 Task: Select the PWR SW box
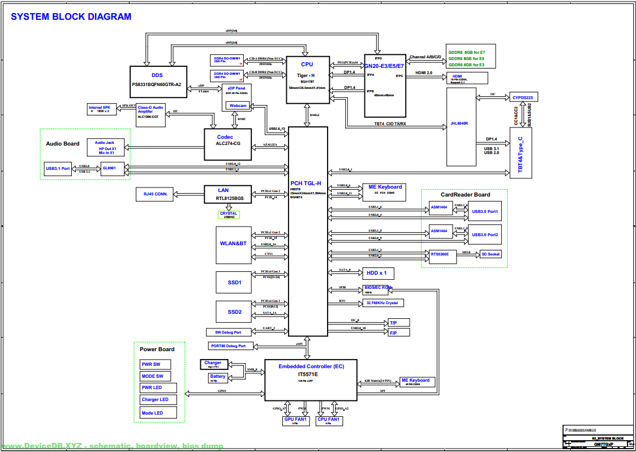click(156, 364)
